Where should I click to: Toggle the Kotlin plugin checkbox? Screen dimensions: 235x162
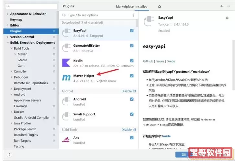click(132, 61)
